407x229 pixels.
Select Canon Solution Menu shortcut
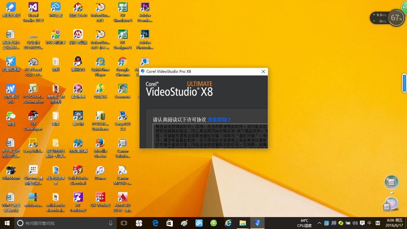pos(123,148)
